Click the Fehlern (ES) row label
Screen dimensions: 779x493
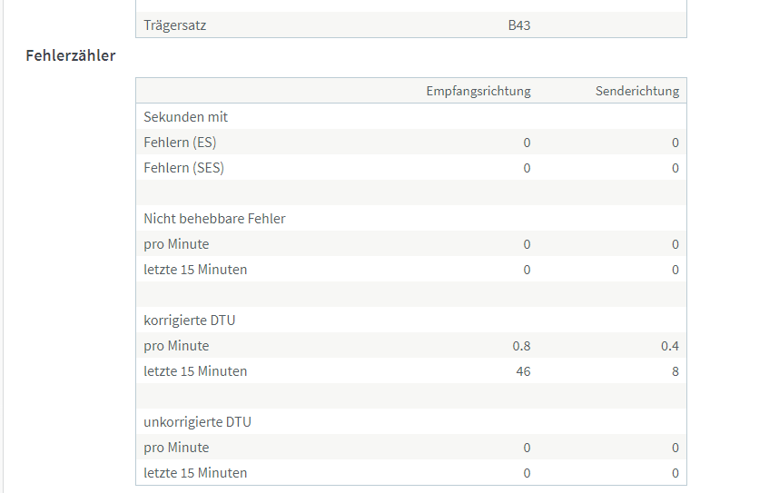tap(180, 143)
